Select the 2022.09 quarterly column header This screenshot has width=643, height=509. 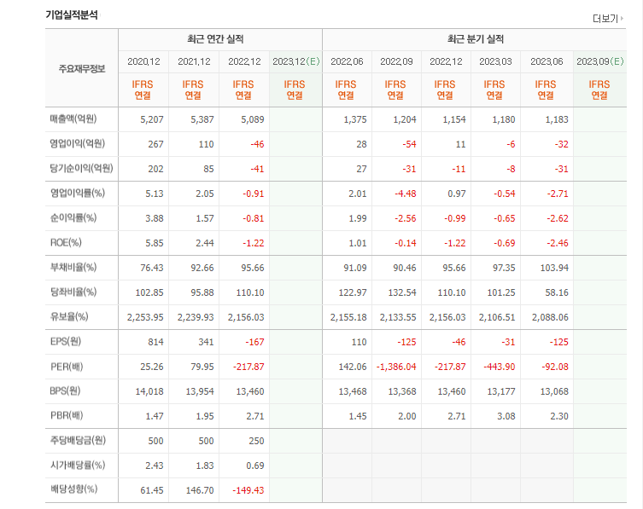pos(396,61)
